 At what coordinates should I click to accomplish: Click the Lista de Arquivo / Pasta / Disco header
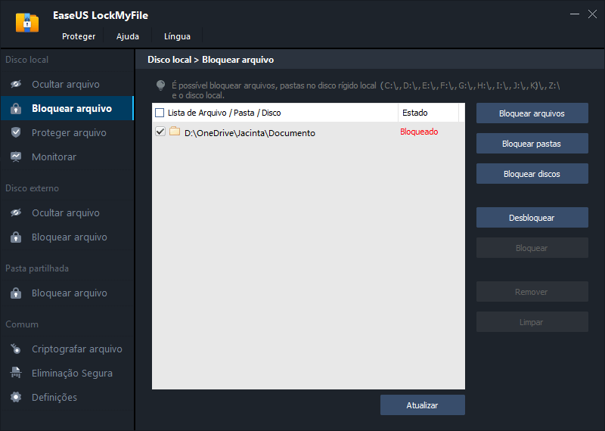coord(224,113)
